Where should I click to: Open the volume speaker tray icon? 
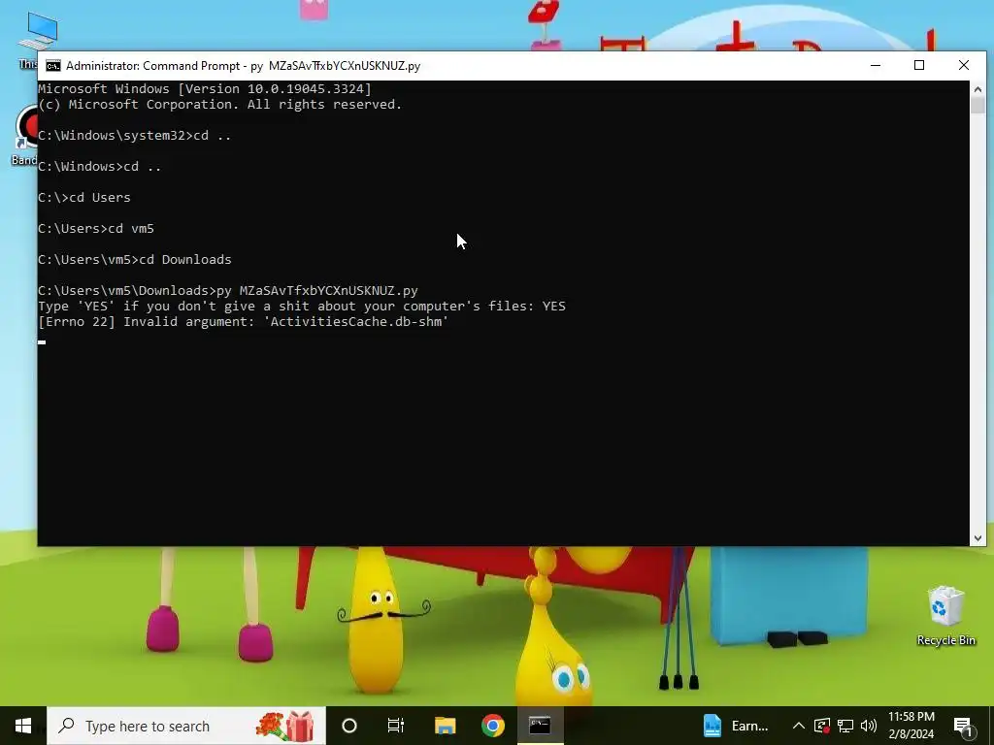pyautogui.click(x=869, y=726)
